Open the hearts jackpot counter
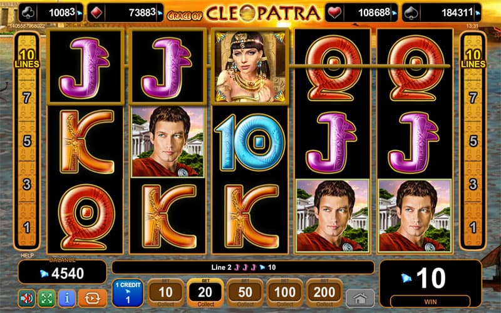Screen dimensions: 501x313 click(361, 13)
